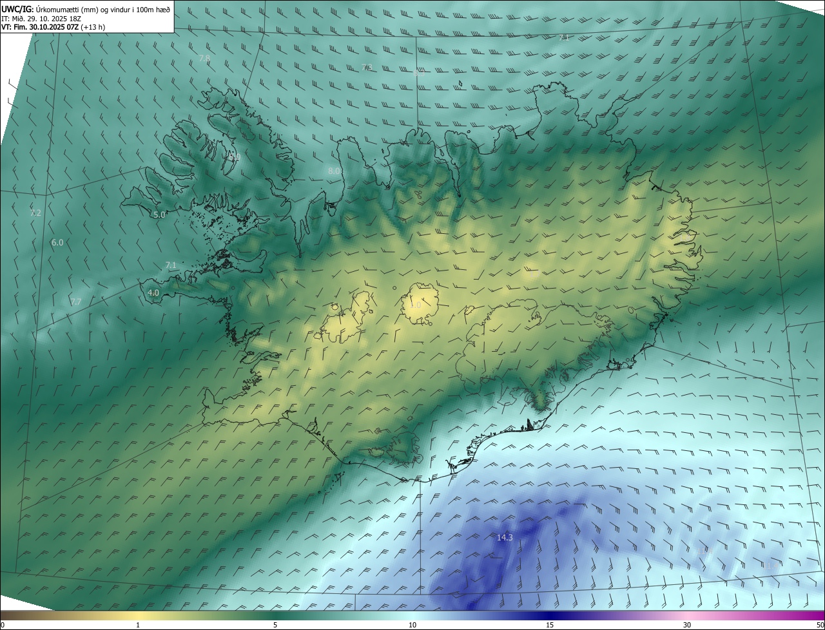Click the colour scale tick label 10
The width and height of the screenshot is (825, 630).
(412, 625)
